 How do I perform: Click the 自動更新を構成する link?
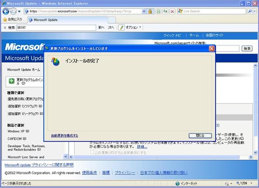(x=65, y=136)
